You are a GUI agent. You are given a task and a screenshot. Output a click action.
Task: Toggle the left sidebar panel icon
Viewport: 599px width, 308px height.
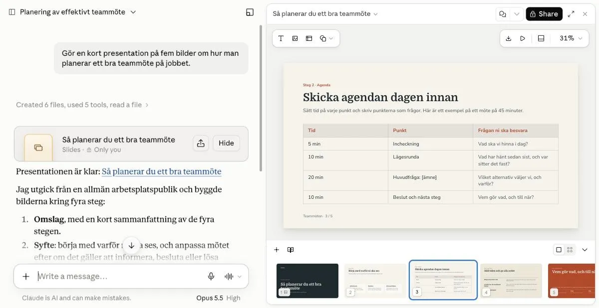(x=12, y=12)
